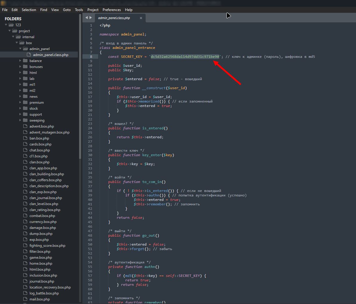Image resolution: width=356 pixels, height=304 pixels.
Task: Expand the bonuses folder
Action: click(20, 67)
